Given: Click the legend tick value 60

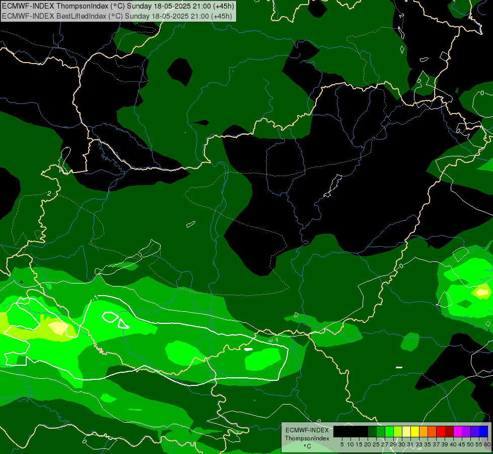Looking at the screenshot, I should coord(487,444).
